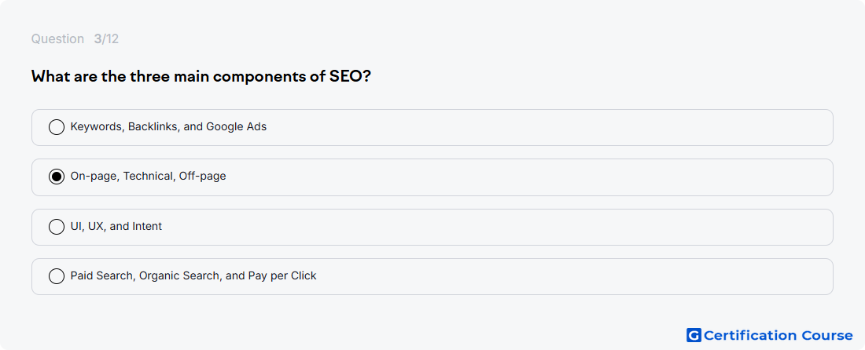Click the 'Question' progress label
The width and height of the screenshot is (865, 350).
[57, 39]
